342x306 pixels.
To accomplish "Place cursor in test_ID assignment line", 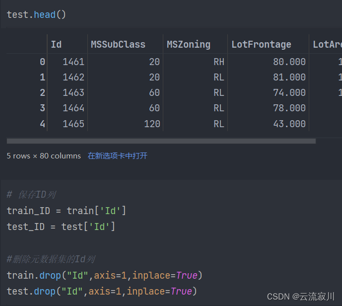I will (61, 227).
